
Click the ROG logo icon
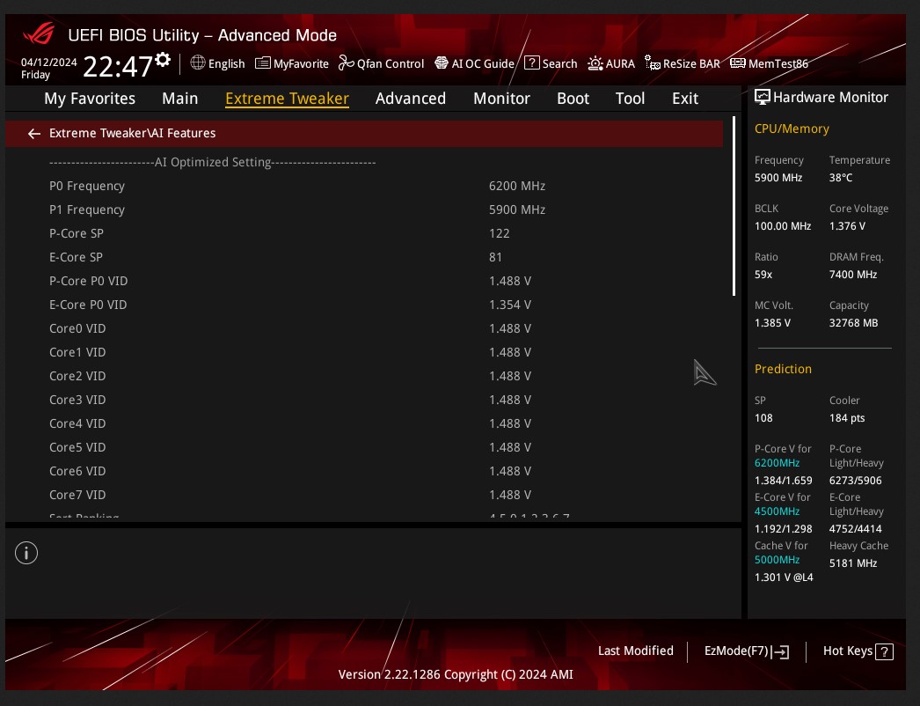point(39,33)
